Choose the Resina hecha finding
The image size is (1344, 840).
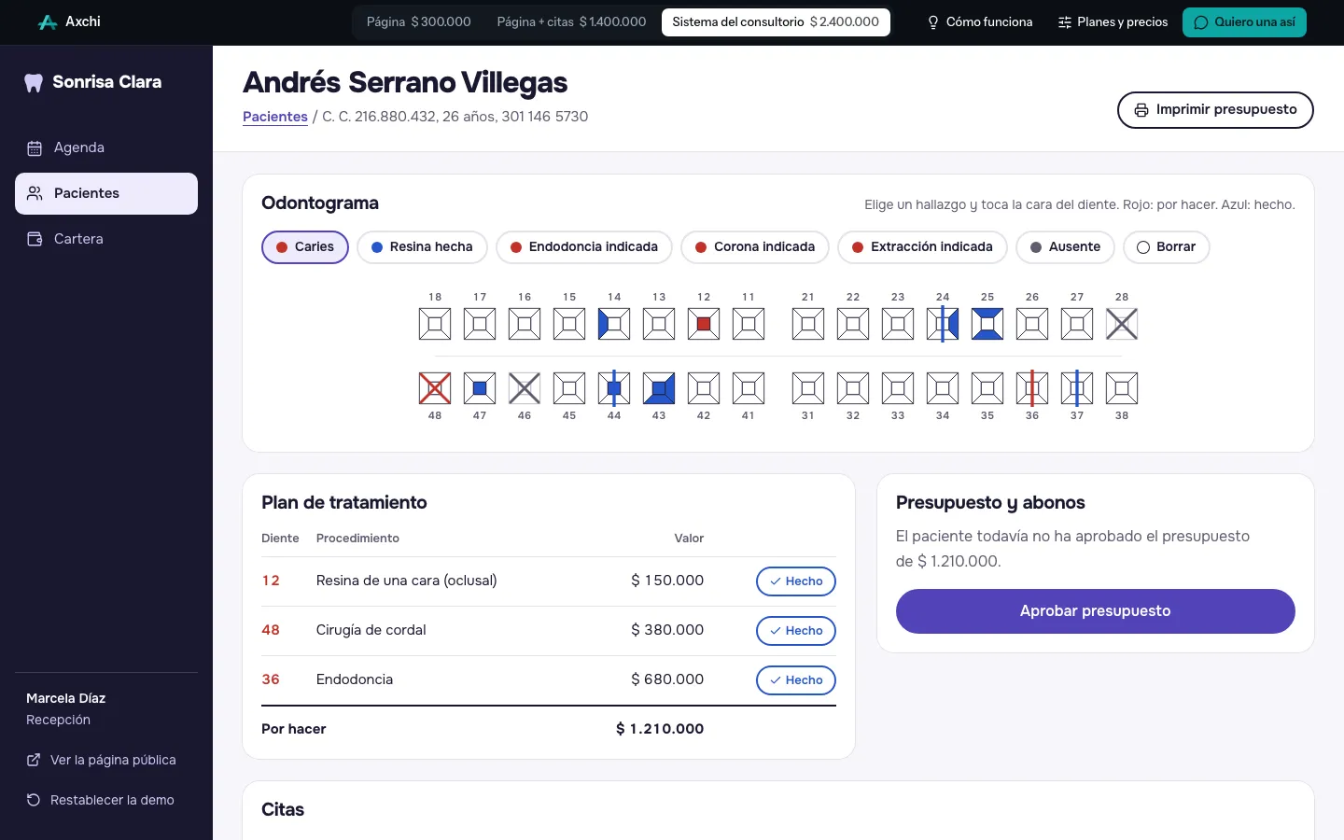tap(422, 247)
